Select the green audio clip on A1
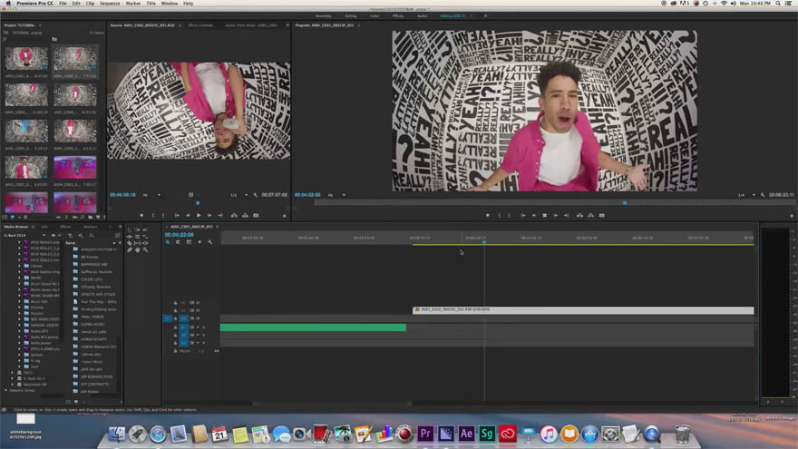 tap(313, 327)
